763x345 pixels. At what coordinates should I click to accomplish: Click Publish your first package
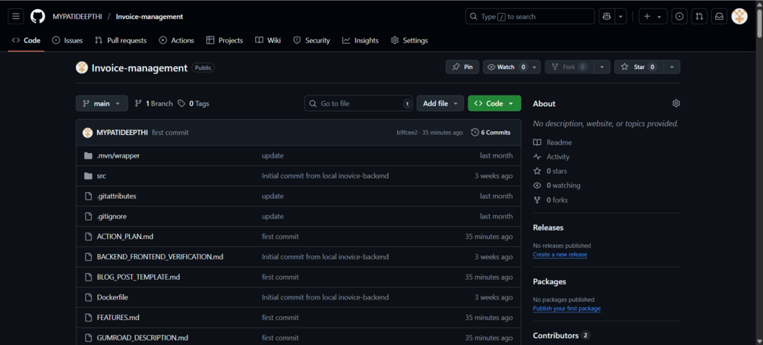pyautogui.click(x=566, y=309)
